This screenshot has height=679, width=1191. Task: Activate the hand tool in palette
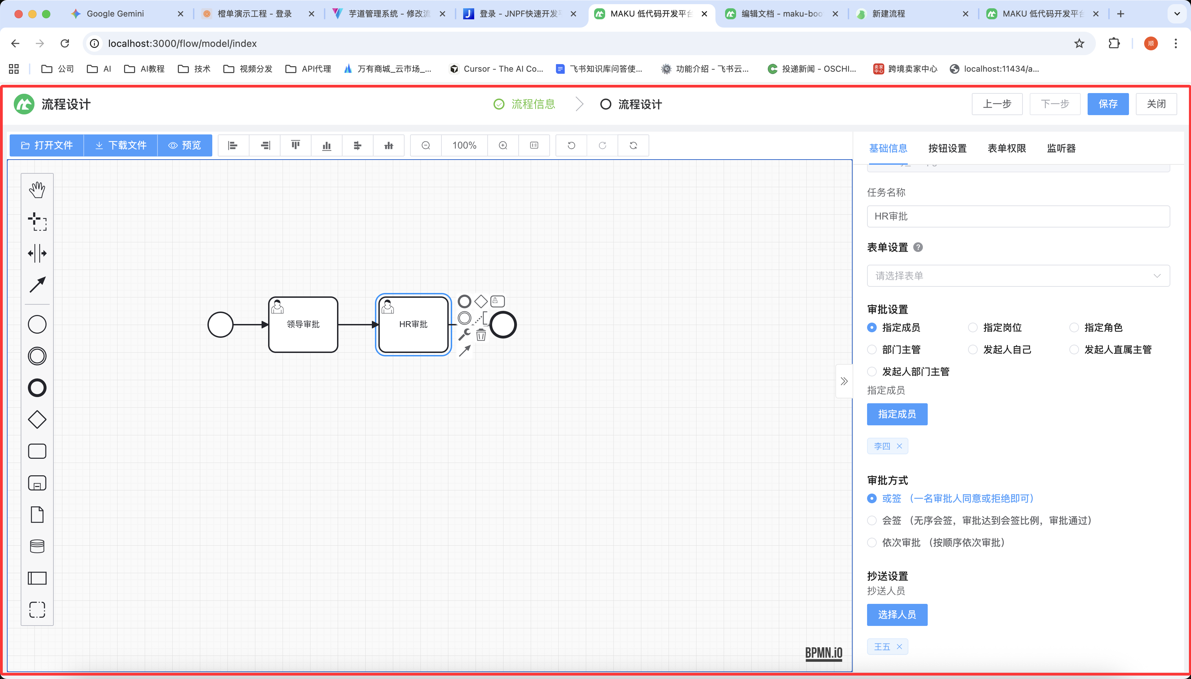[37, 190]
